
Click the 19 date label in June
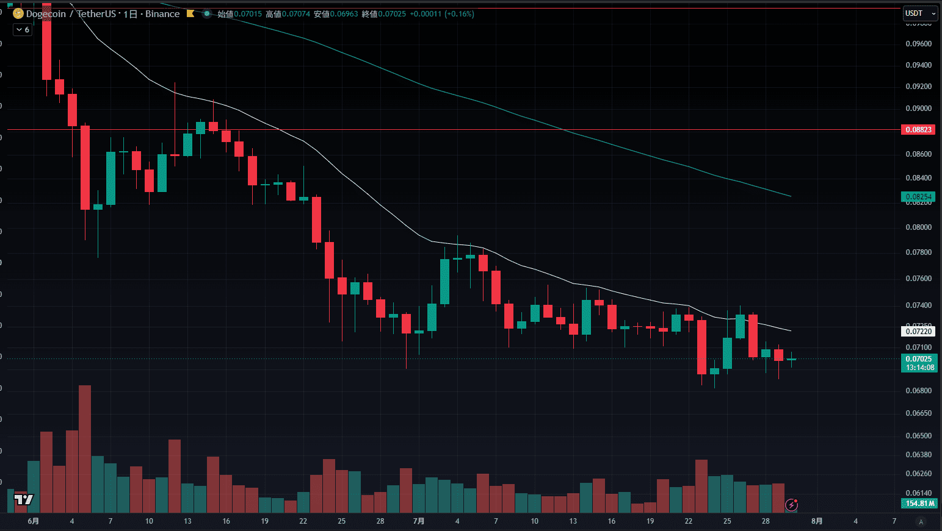pos(264,521)
